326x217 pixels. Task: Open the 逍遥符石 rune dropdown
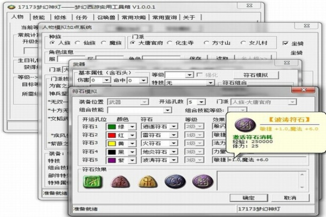click(174, 126)
